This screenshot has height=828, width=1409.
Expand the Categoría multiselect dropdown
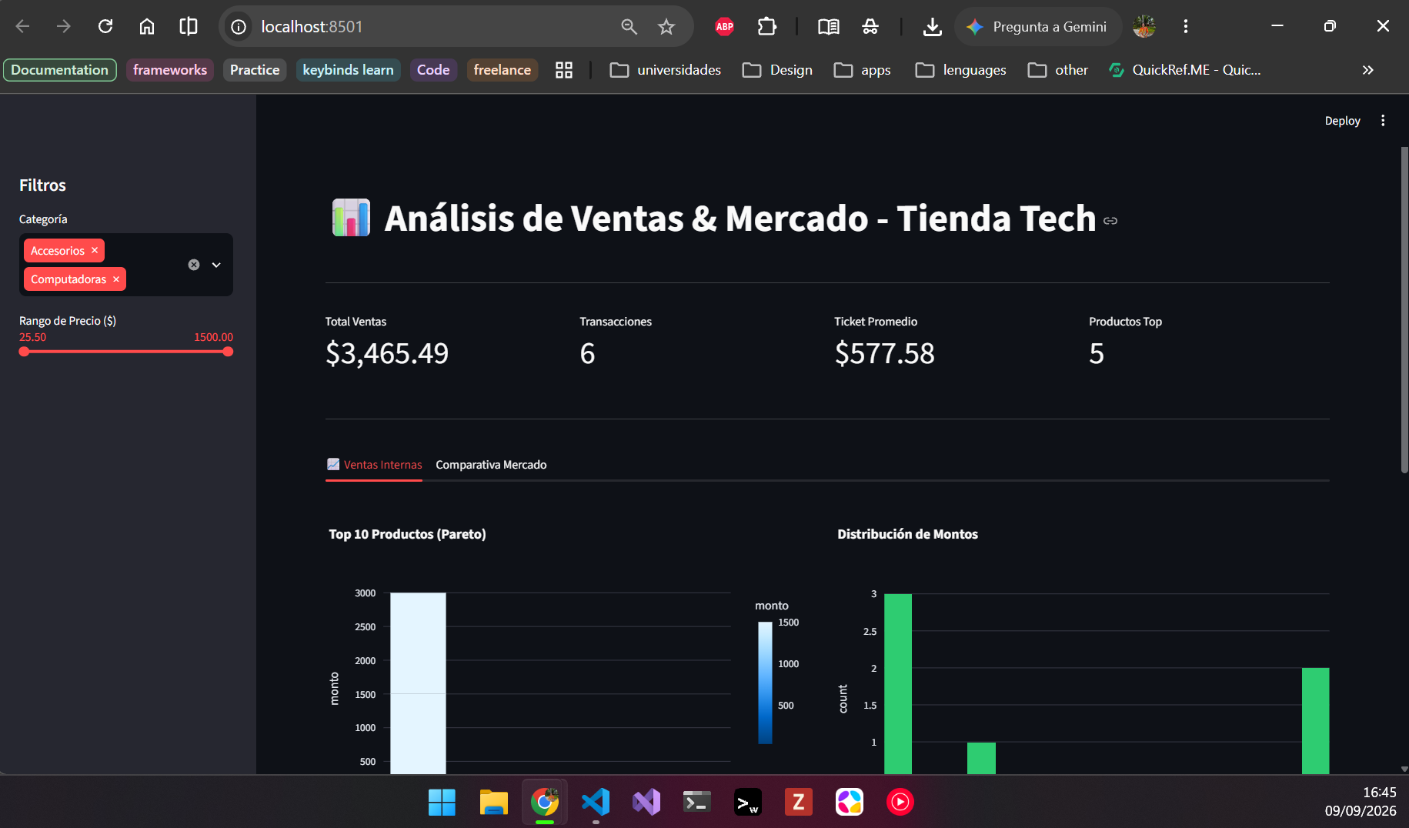coord(216,265)
